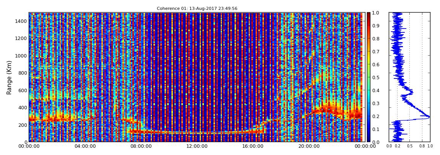Click the 400 tick on the range axis

click(x=22, y=107)
